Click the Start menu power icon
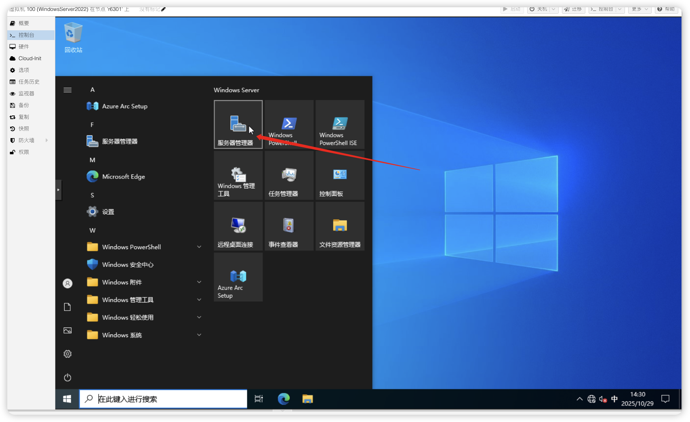The image size is (690, 422). 67,377
